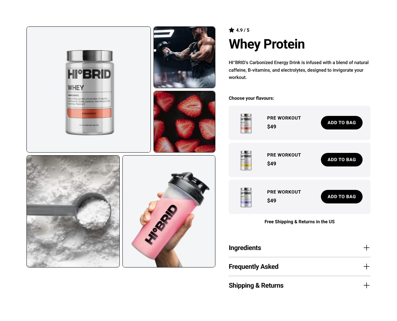Click the 4.9 / 5 rating text

click(x=243, y=30)
